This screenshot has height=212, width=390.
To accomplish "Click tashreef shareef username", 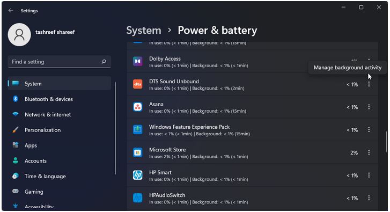I will [55, 32].
